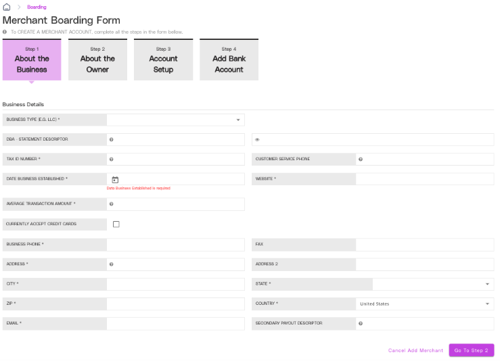Open the calendar picker for Date Business Established
This screenshot has width=500, height=361.
tap(115, 180)
